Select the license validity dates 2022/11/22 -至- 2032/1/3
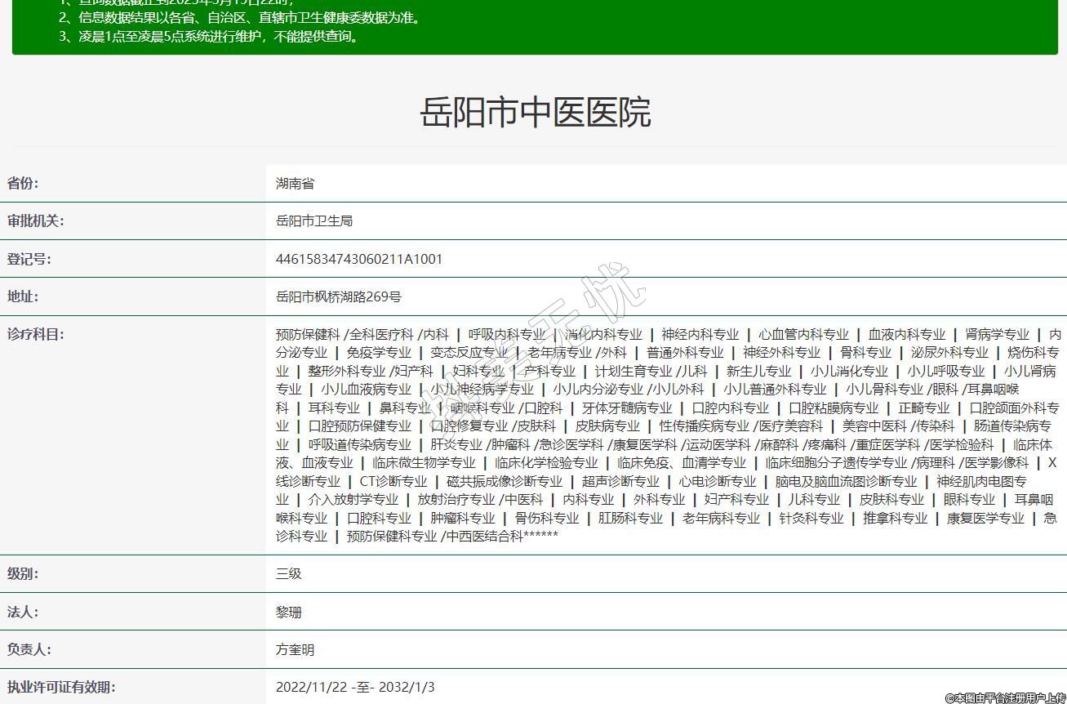This screenshot has width=1067, height=704. click(355, 688)
